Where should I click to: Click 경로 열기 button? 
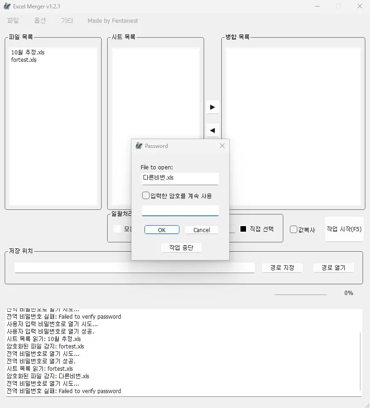click(x=334, y=268)
